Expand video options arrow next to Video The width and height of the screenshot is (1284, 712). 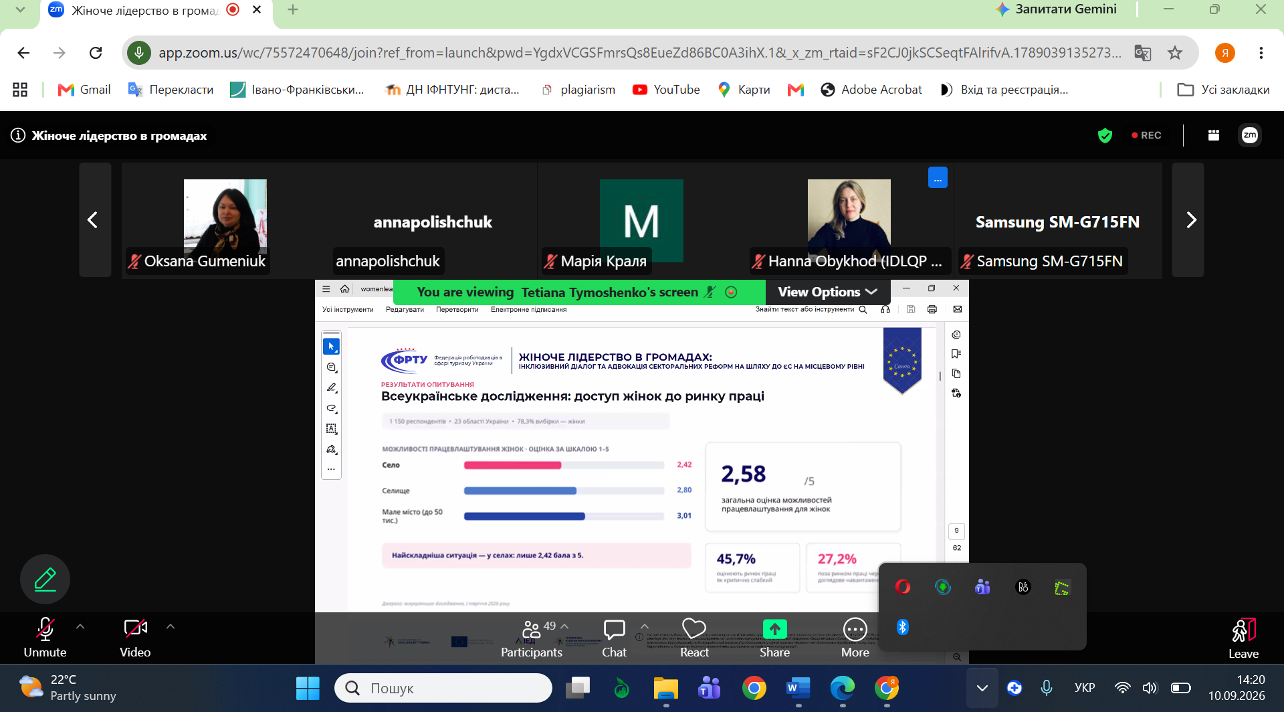(x=171, y=626)
